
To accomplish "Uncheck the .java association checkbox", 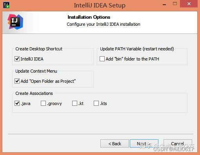I will point(17,103).
